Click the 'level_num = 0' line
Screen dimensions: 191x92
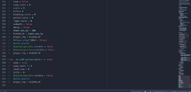coord(21,69)
